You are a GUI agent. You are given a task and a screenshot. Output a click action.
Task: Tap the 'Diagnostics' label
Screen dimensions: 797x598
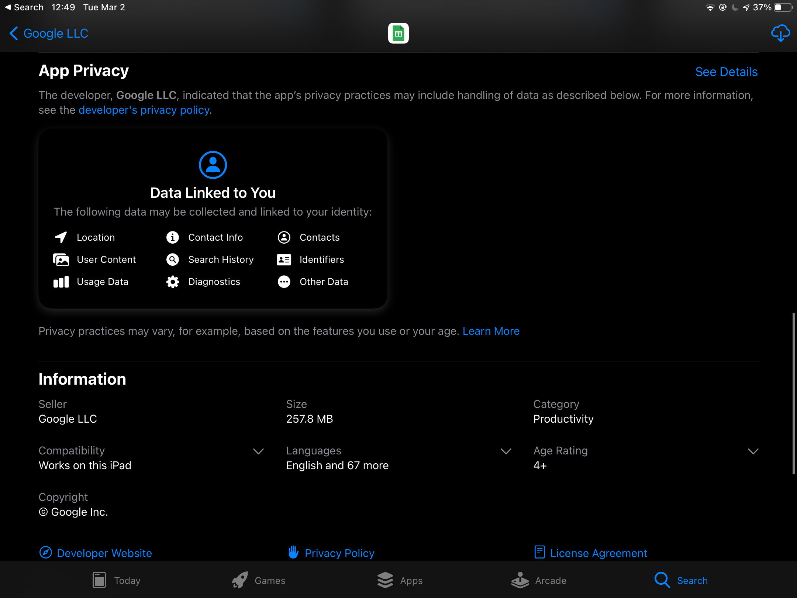tap(214, 282)
